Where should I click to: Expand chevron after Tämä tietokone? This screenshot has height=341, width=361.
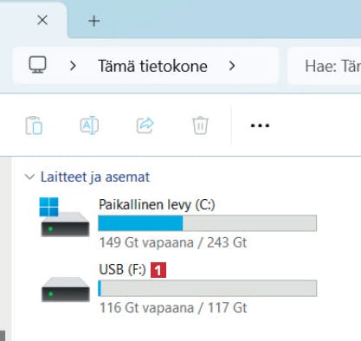pos(232,66)
